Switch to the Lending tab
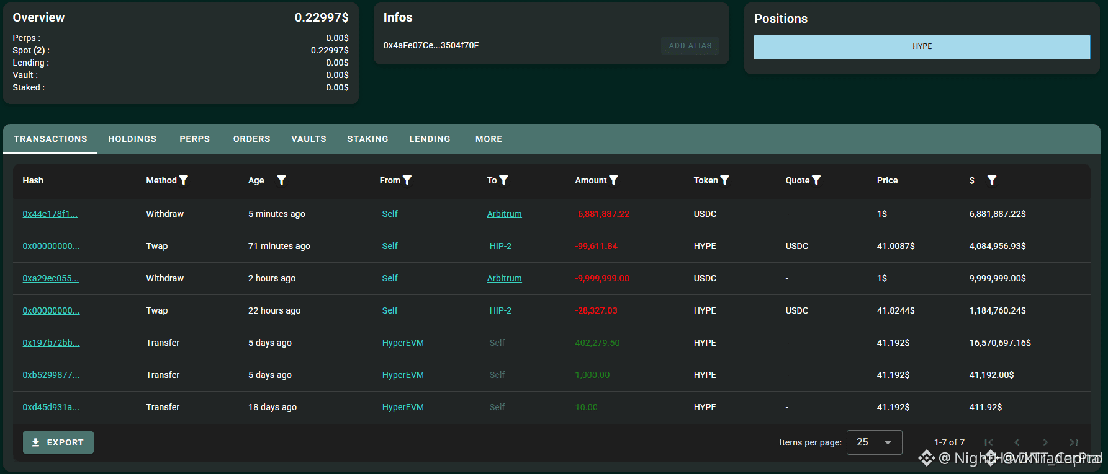 430,139
